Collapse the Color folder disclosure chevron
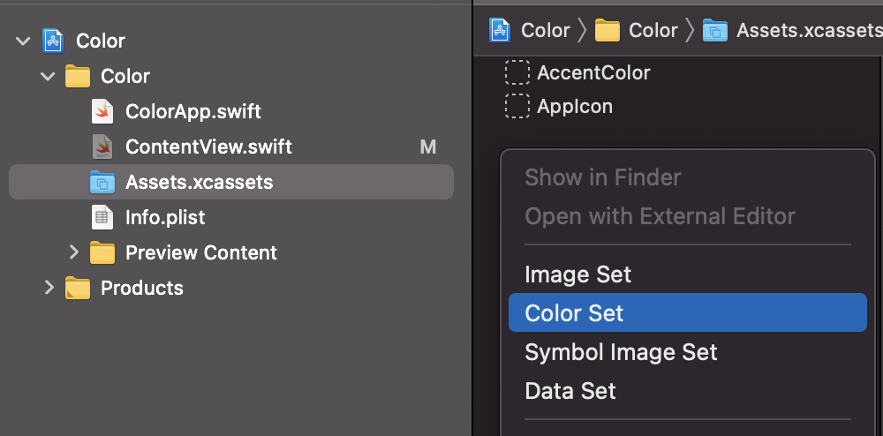883x436 pixels. [48, 77]
